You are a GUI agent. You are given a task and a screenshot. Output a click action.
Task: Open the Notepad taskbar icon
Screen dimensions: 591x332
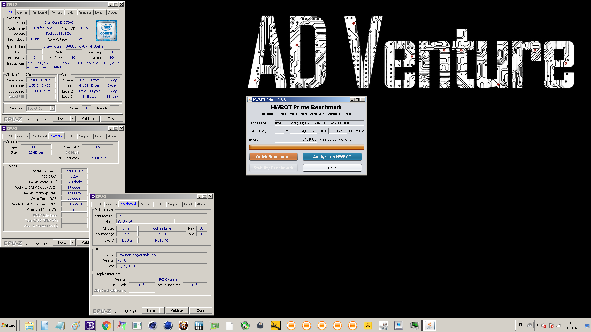[60, 326]
